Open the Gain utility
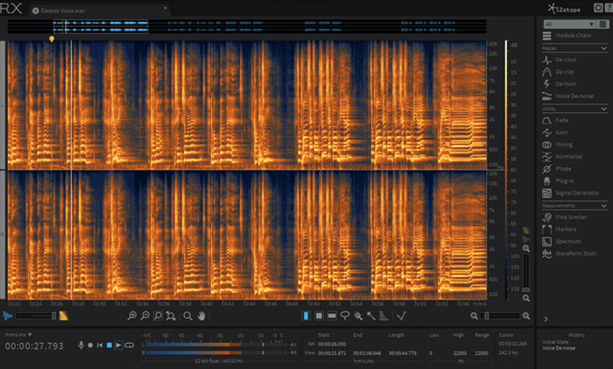This screenshot has height=369, width=613. 555,133
